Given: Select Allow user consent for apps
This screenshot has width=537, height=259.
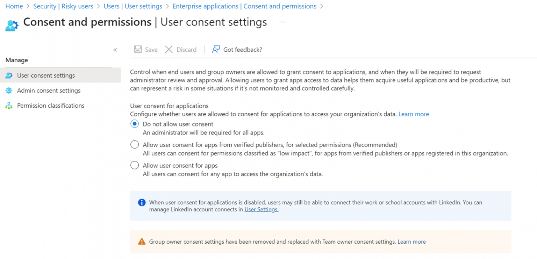Looking at the screenshot, I should click(x=135, y=165).
